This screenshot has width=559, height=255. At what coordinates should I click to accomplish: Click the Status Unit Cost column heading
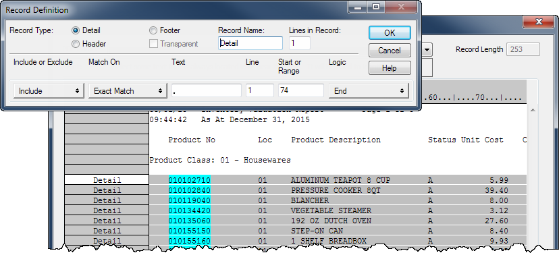pyautogui.click(x=466, y=140)
